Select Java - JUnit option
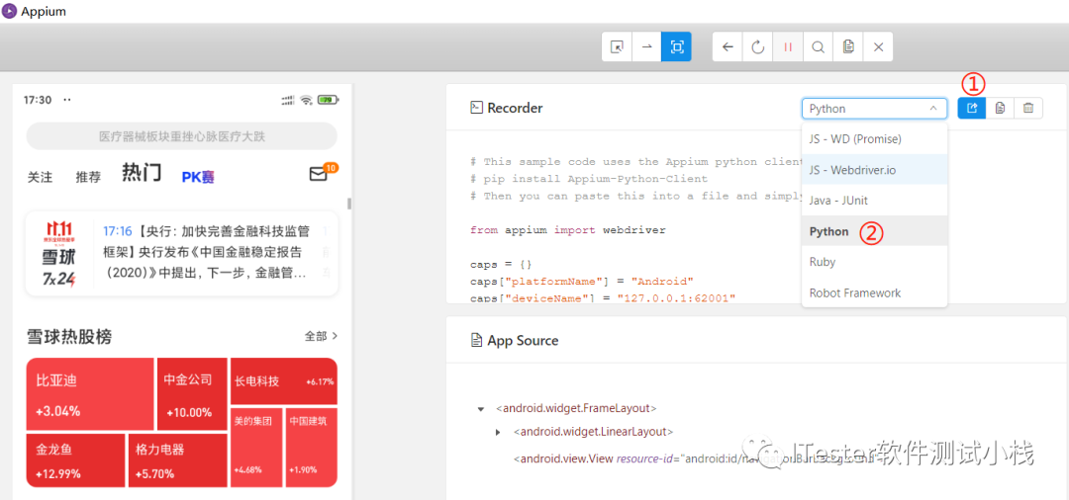This screenshot has height=500, width=1069. click(875, 201)
